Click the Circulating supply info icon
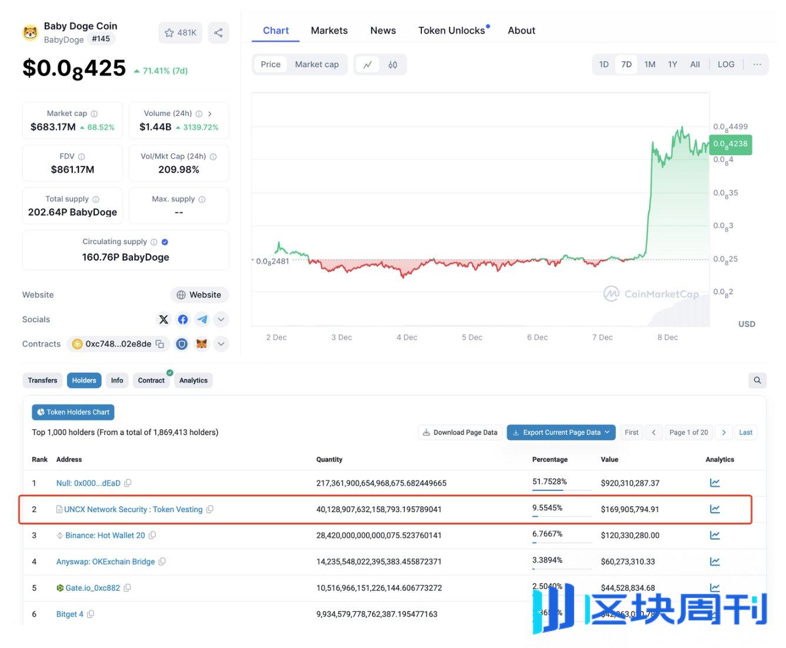 154,242
